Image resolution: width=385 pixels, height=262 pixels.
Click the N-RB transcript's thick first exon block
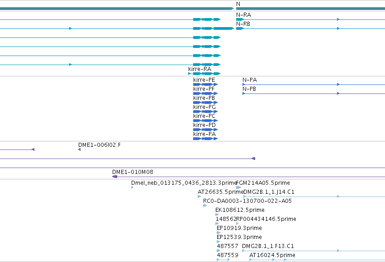pos(240,28)
